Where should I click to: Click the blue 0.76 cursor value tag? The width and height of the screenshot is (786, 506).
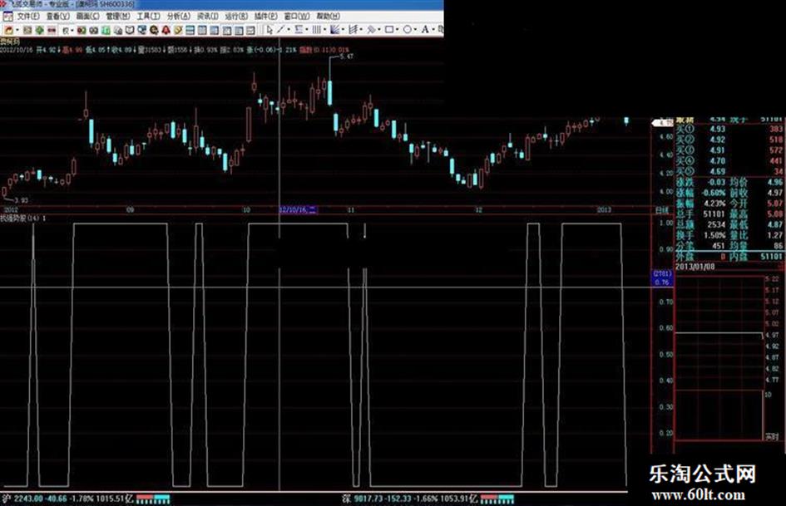pos(662,282)
